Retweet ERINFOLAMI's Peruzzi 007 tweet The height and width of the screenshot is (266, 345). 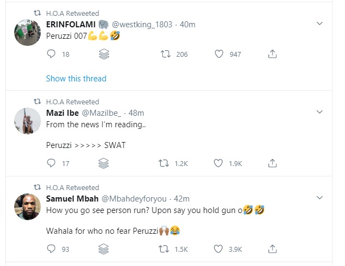pos(163,54)
